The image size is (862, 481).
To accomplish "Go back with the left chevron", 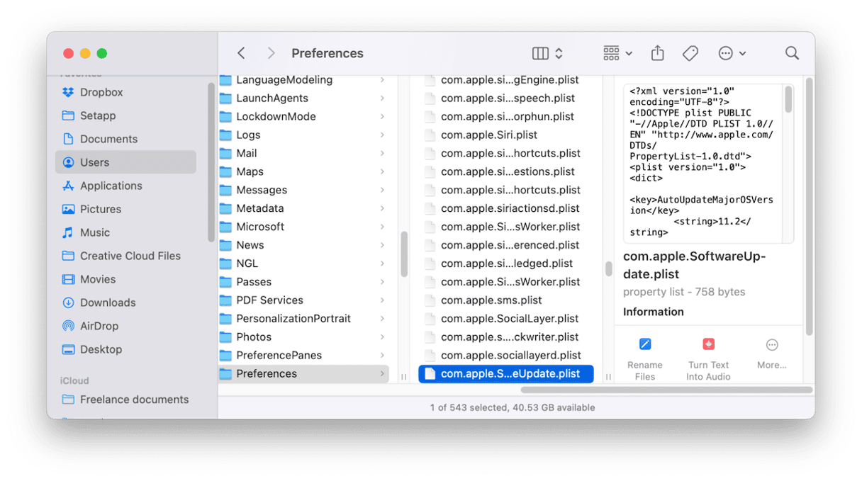I will pos(242,53).
